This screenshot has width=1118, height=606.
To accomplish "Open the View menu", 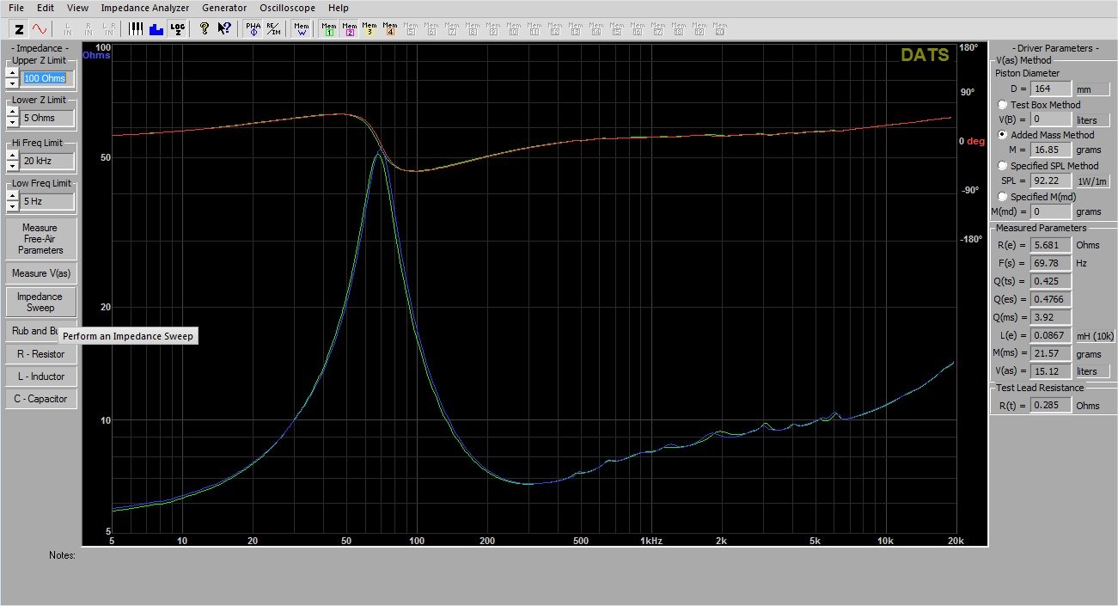I will 77,8.
